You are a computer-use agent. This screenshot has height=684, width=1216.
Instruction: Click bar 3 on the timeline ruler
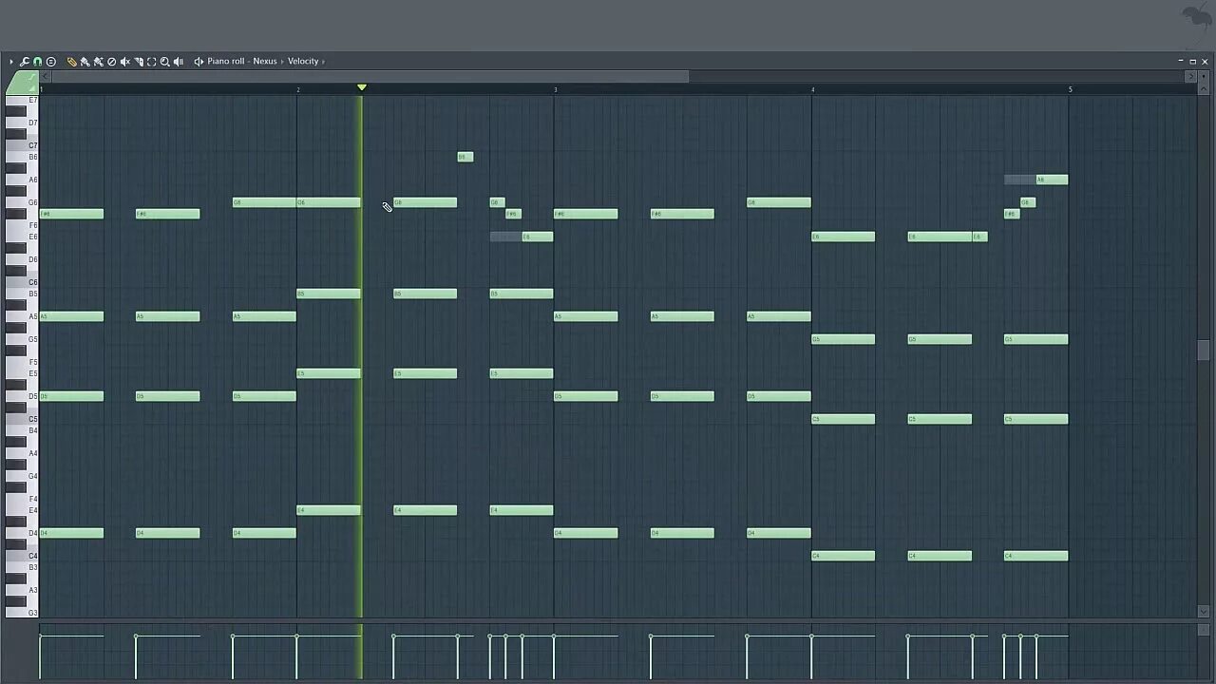pyautogui.click(x=556, y=89)
